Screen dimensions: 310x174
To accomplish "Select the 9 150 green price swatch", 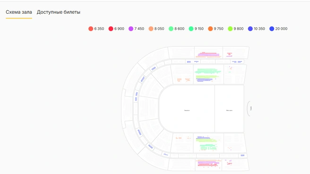I will click(x=191, y=29).
